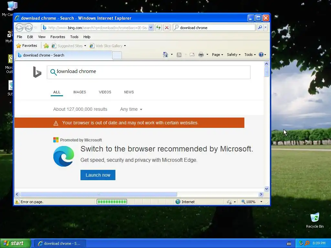Screen dimensions: 331x248
Task: Click the Error on page warning icon
Action: (x=17, y=202)
